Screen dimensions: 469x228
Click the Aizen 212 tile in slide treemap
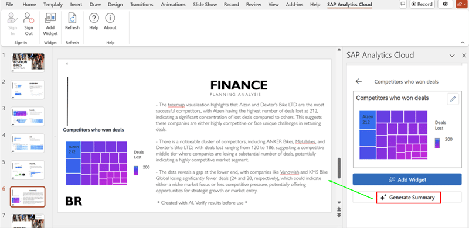[73, 150]
